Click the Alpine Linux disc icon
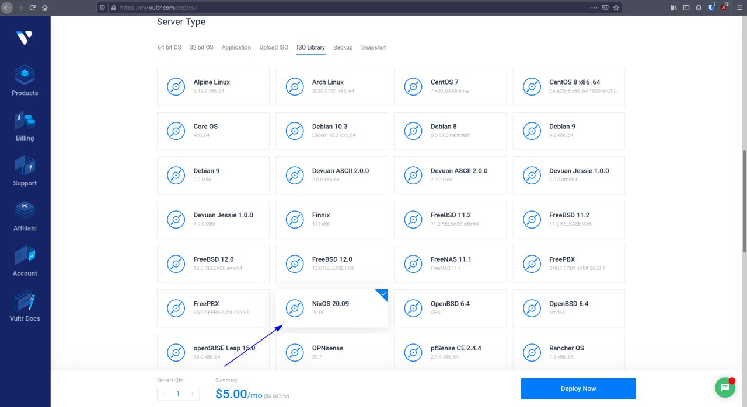Viewport: 747px width, 407px height. click(176, 86)
